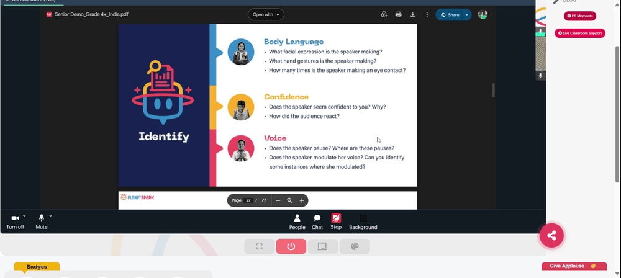Click the Voice speaker photo

click(241, 148)
